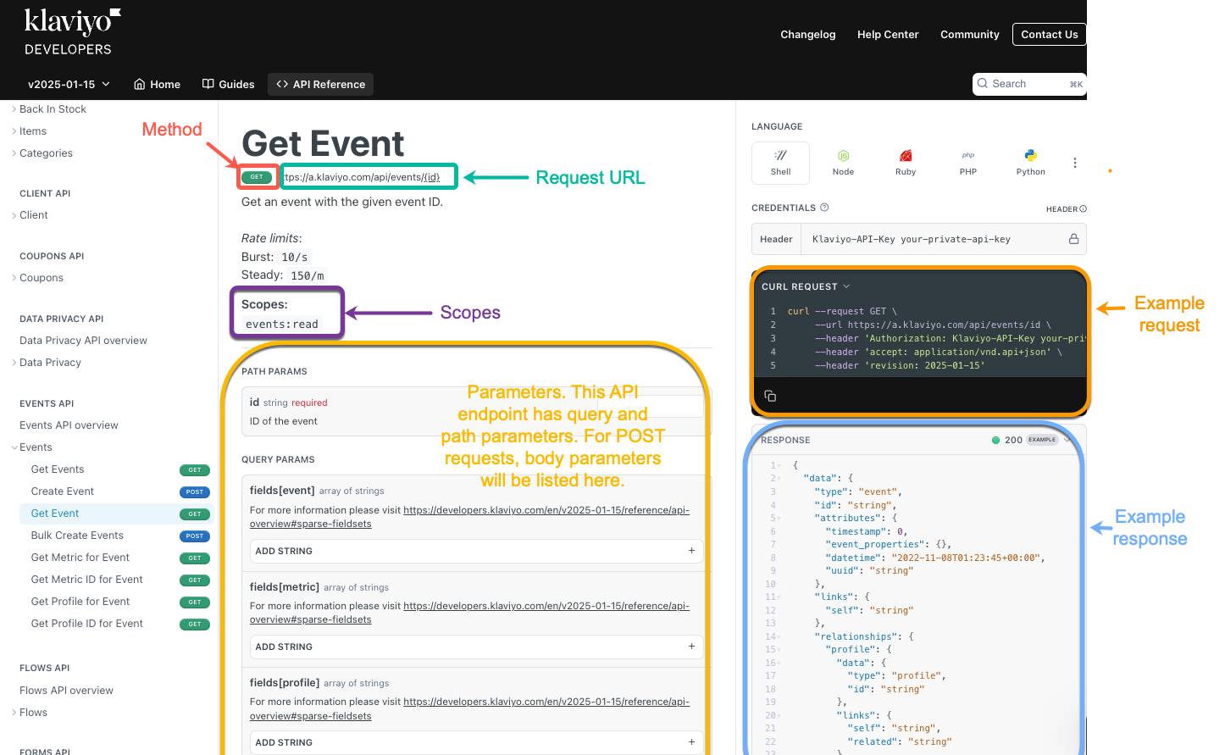
Task: Select the Ruby language option
Action: coord(906,163)
